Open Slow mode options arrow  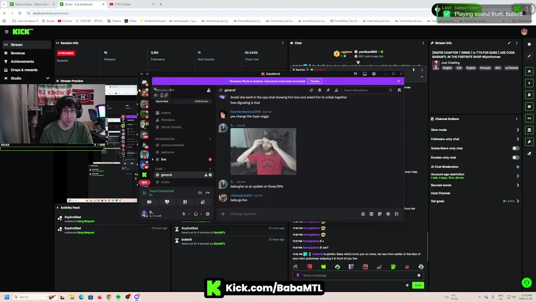[x=518, y=130]
